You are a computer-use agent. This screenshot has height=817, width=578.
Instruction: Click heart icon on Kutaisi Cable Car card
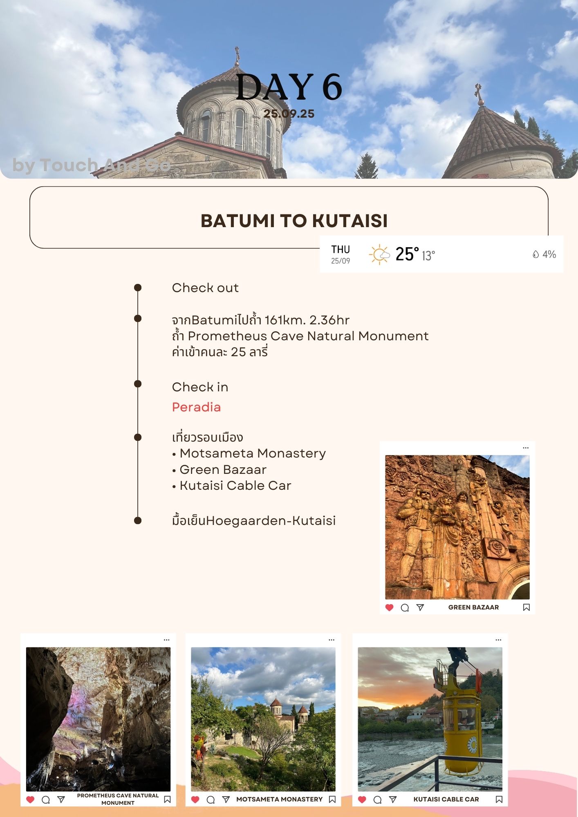[x=362, y=799]
